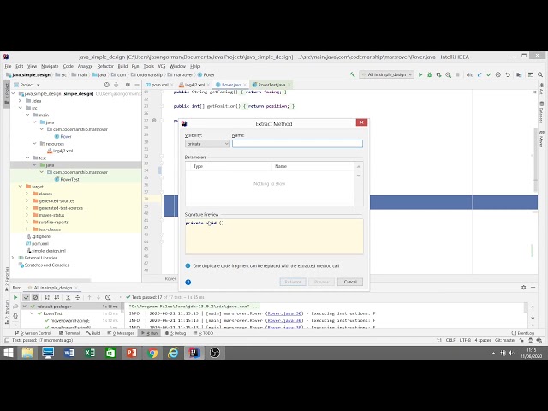Screen dimensions: 548x411
Task: Open Chrome from the taskbar
Action: click(152, 353)
